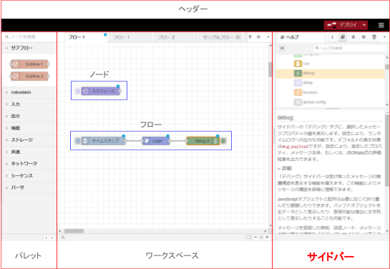Switch to the サンプルフロー tab
The width and height of the screenshot is (390, 269).
click(x=220, y=37)
